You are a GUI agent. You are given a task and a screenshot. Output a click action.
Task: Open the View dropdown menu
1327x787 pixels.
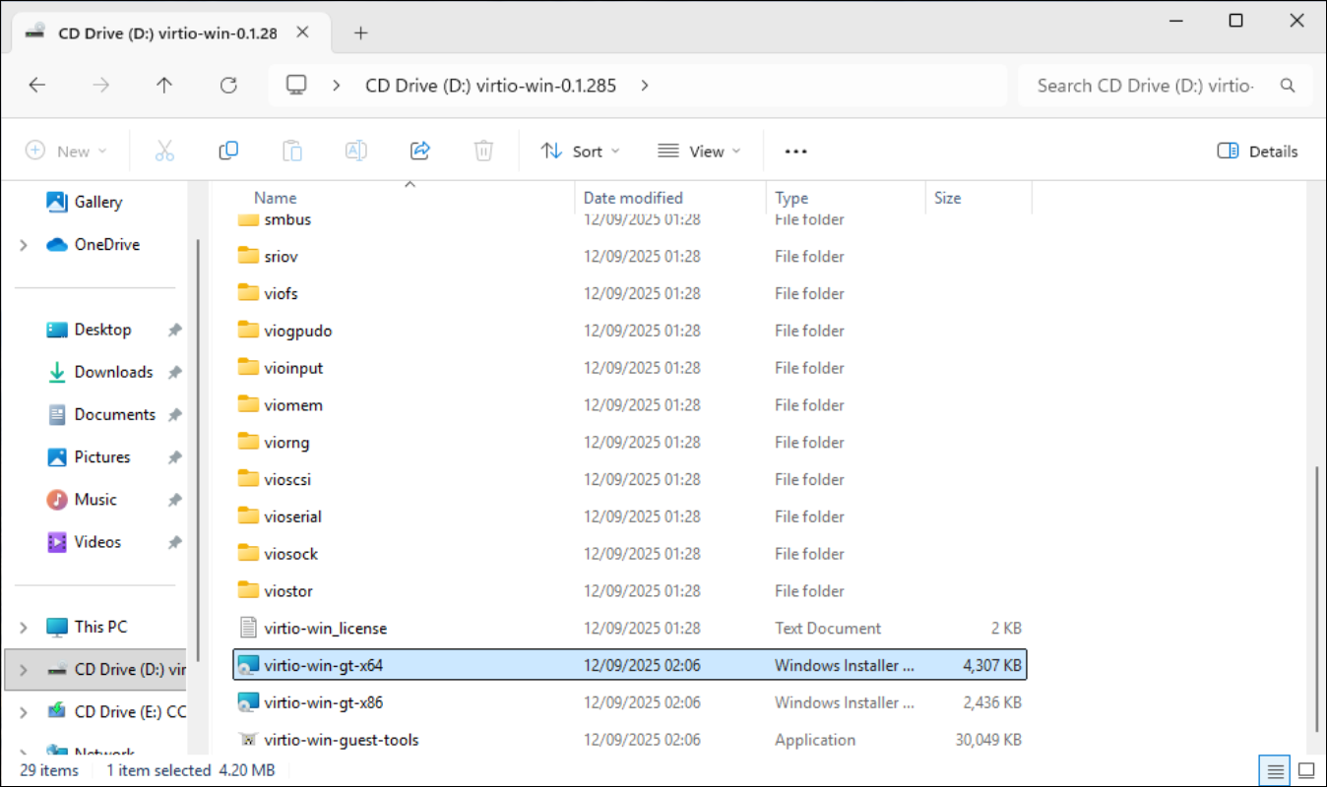click(699, 151)
